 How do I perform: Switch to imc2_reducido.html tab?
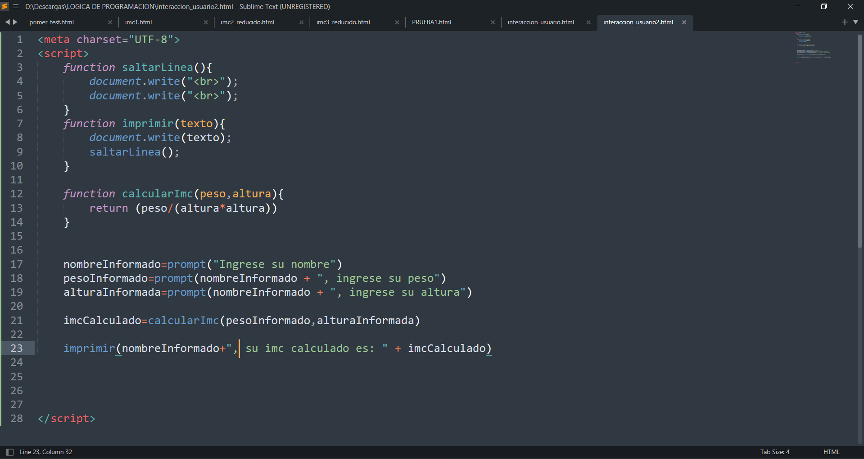tap(248, 22)
